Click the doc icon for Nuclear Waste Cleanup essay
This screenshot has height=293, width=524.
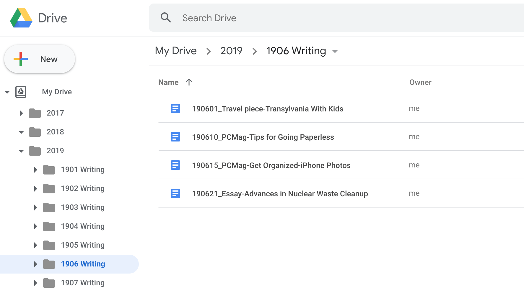[175, 193]
